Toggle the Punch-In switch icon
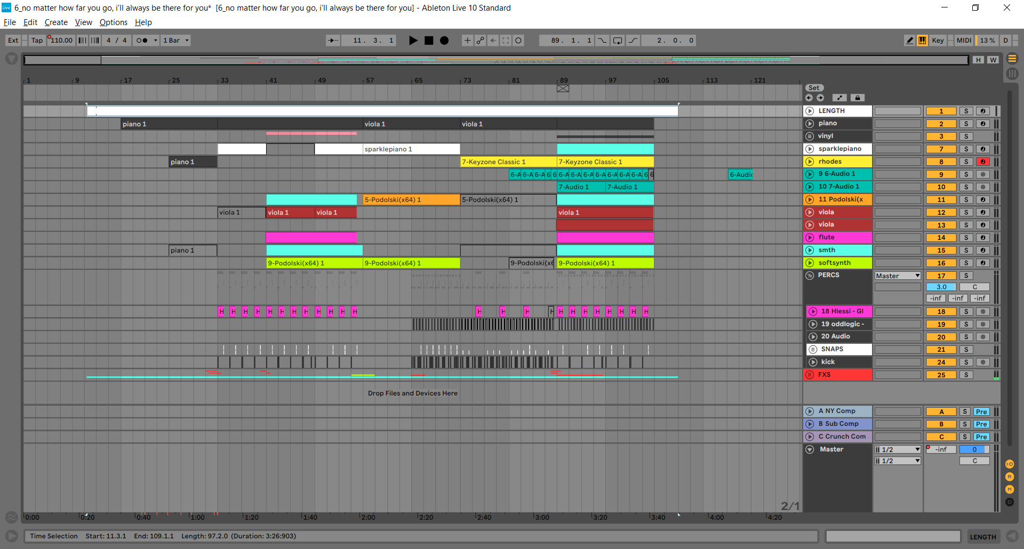The width and height of the screenshot is (1024, 549). [x=602, y=41]
